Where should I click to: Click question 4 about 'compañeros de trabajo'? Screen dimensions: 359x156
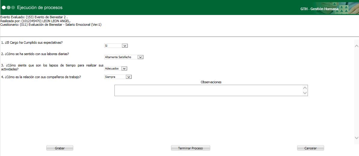coord(41,77)
